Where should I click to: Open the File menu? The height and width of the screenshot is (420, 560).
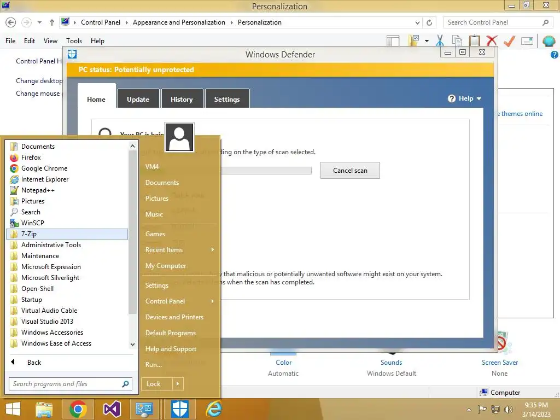tap(10, 40)
